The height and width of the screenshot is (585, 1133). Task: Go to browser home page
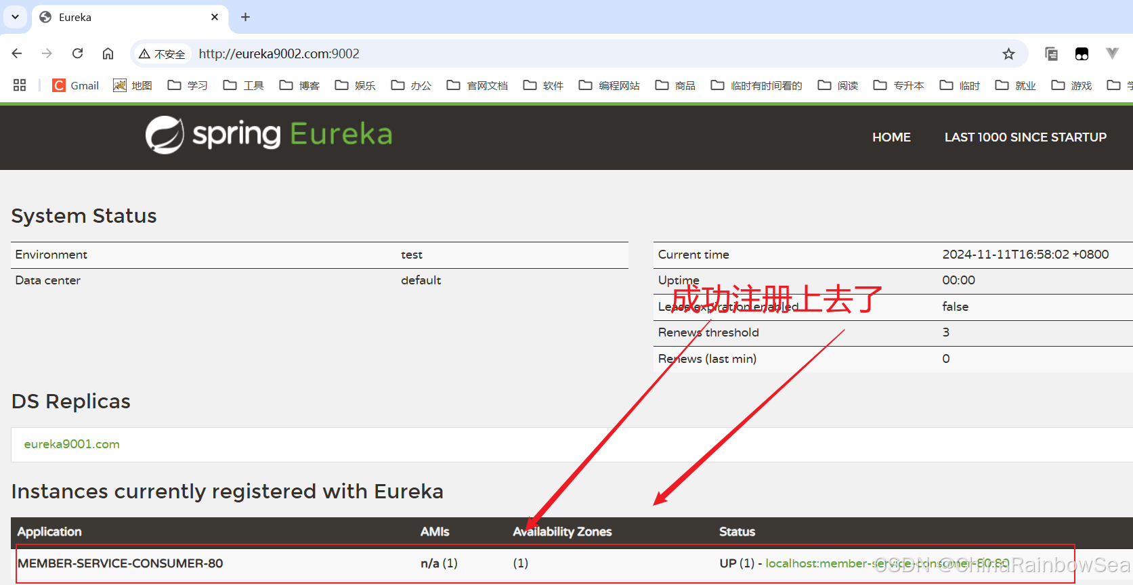108,53
